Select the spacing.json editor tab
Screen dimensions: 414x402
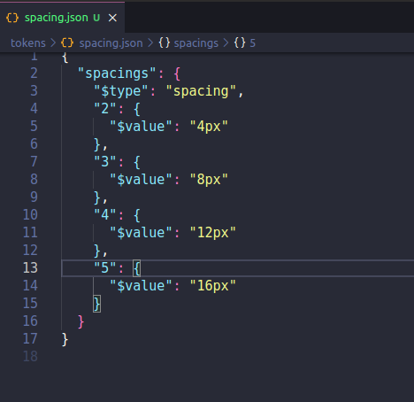(62, 18)
